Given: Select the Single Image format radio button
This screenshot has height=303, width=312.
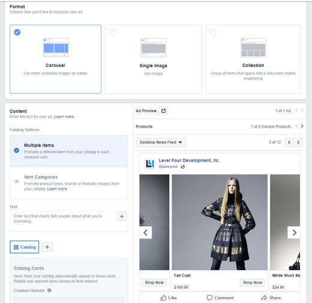Looking at the screenshot, I should [112, 32].
